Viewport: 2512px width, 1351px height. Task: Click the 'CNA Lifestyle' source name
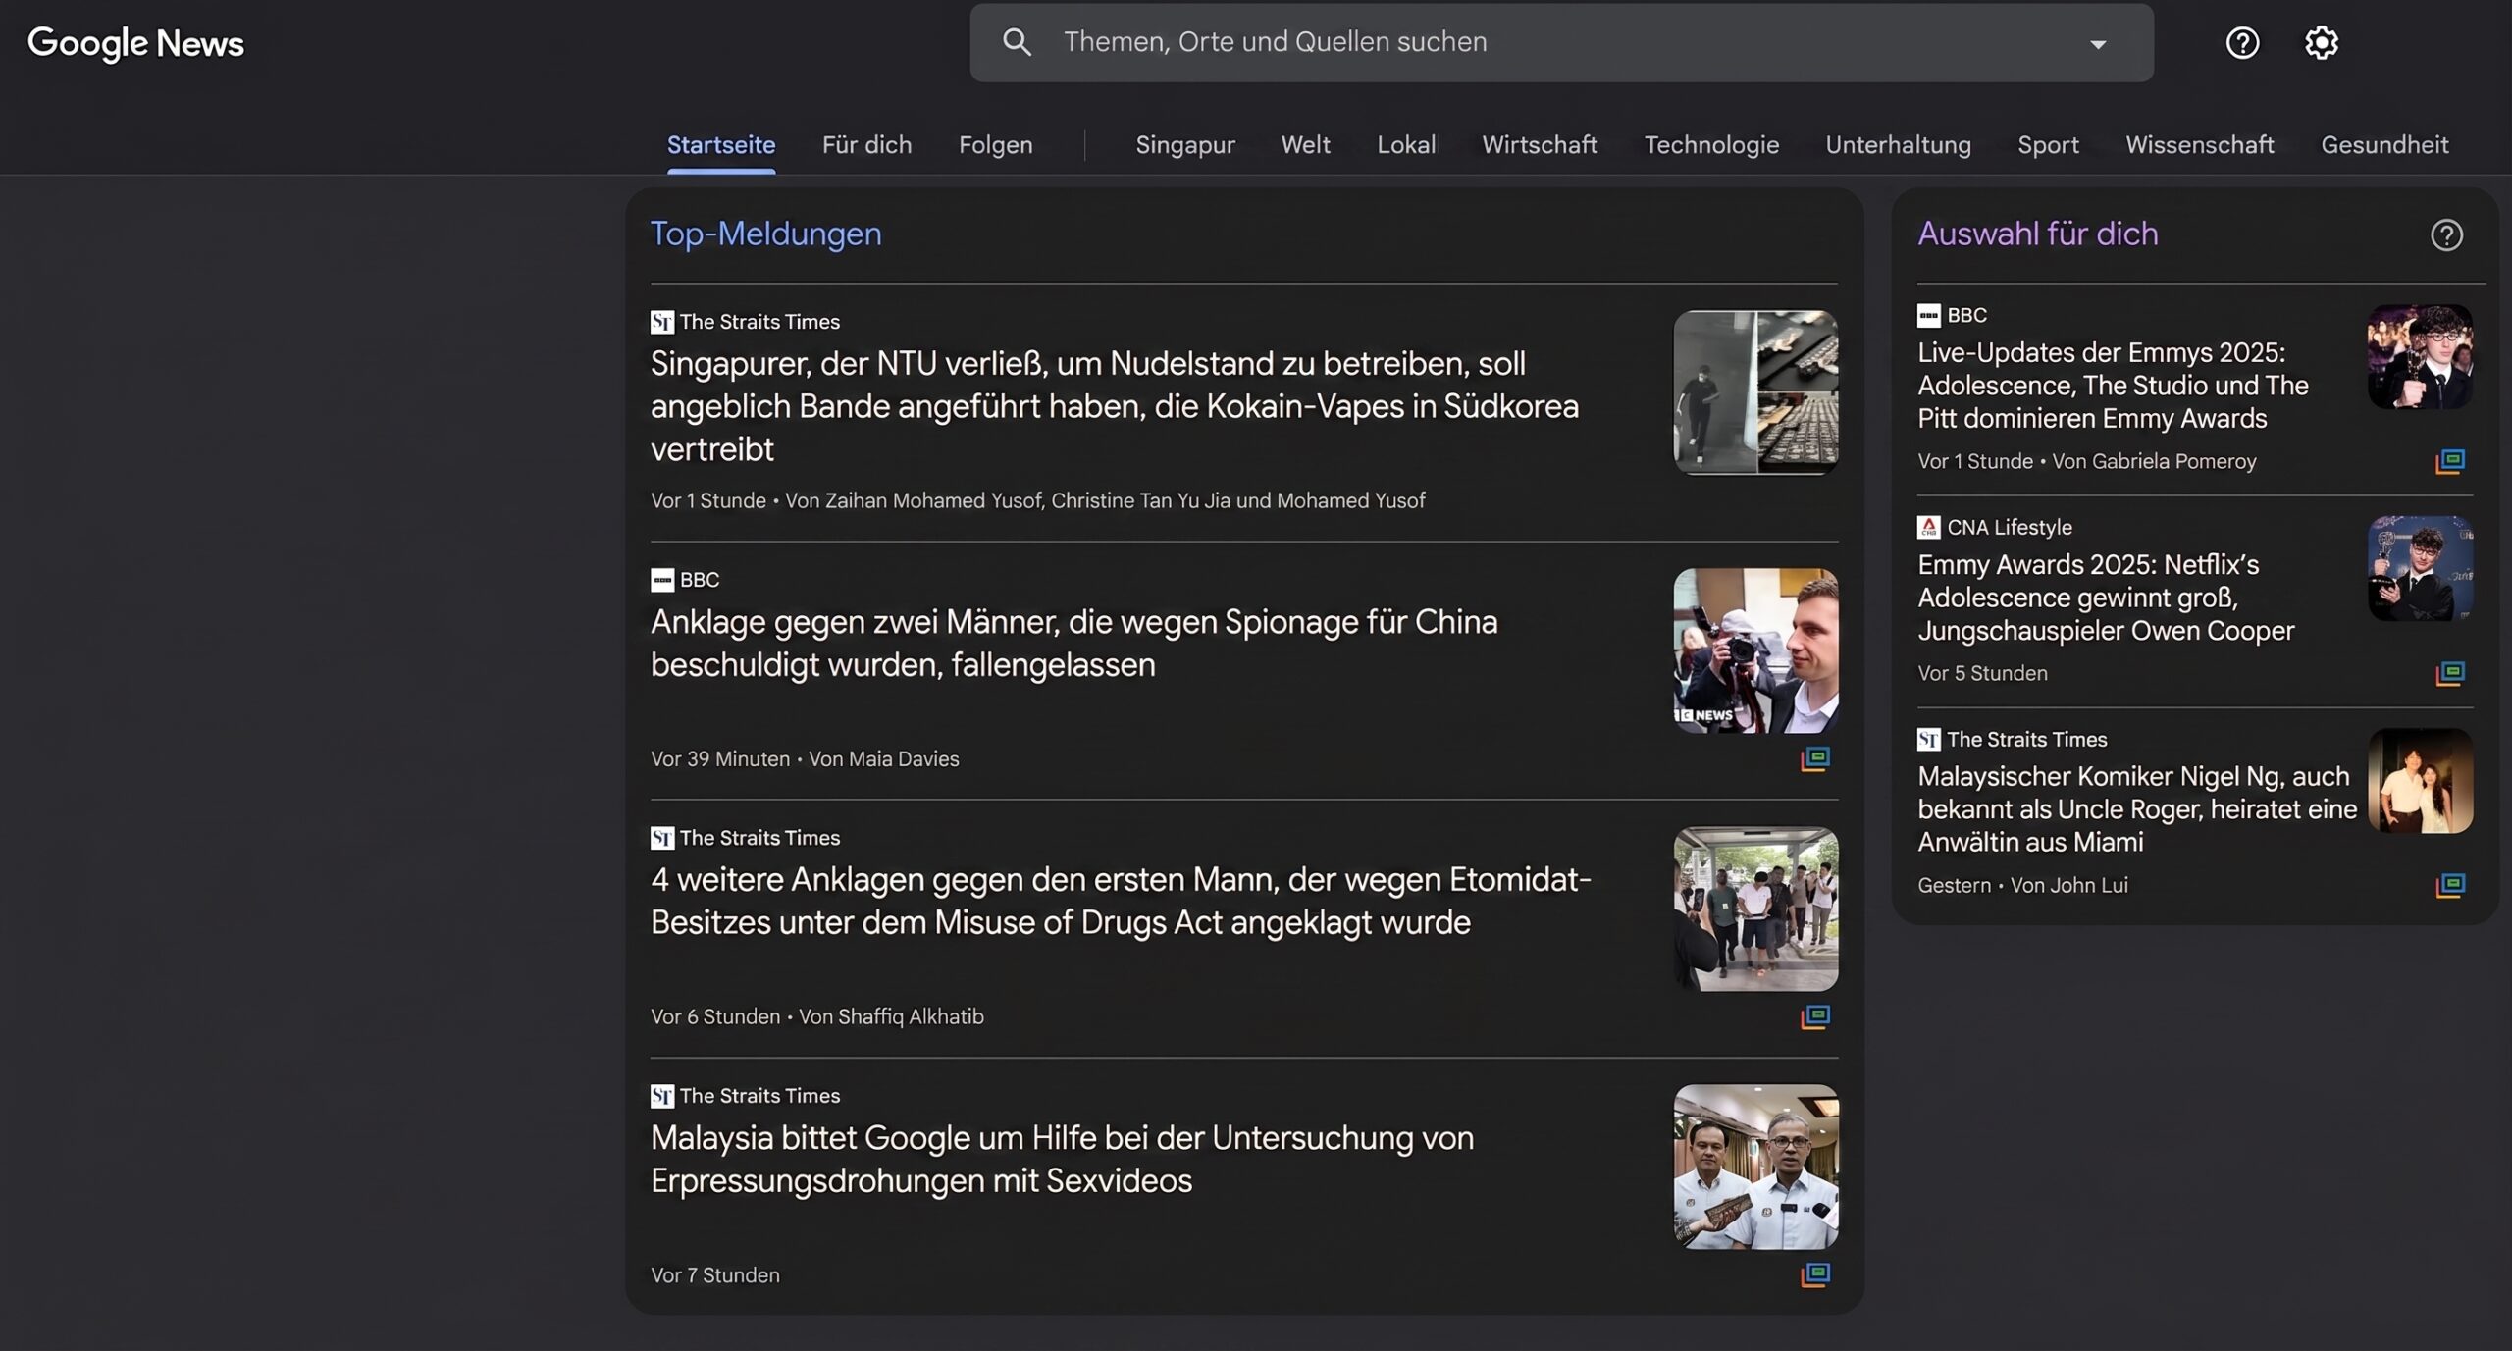(2010, 527)
